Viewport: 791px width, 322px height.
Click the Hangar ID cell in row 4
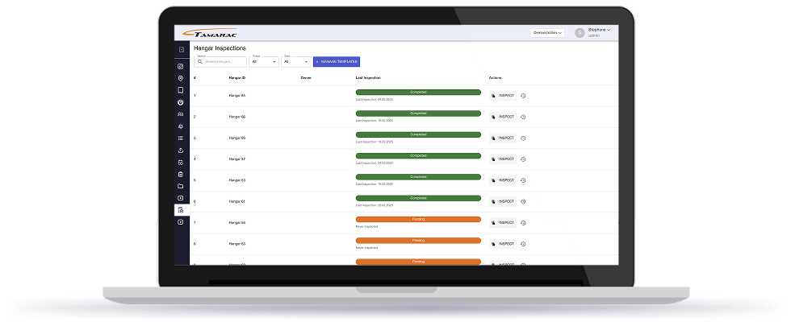click(237, 159)
